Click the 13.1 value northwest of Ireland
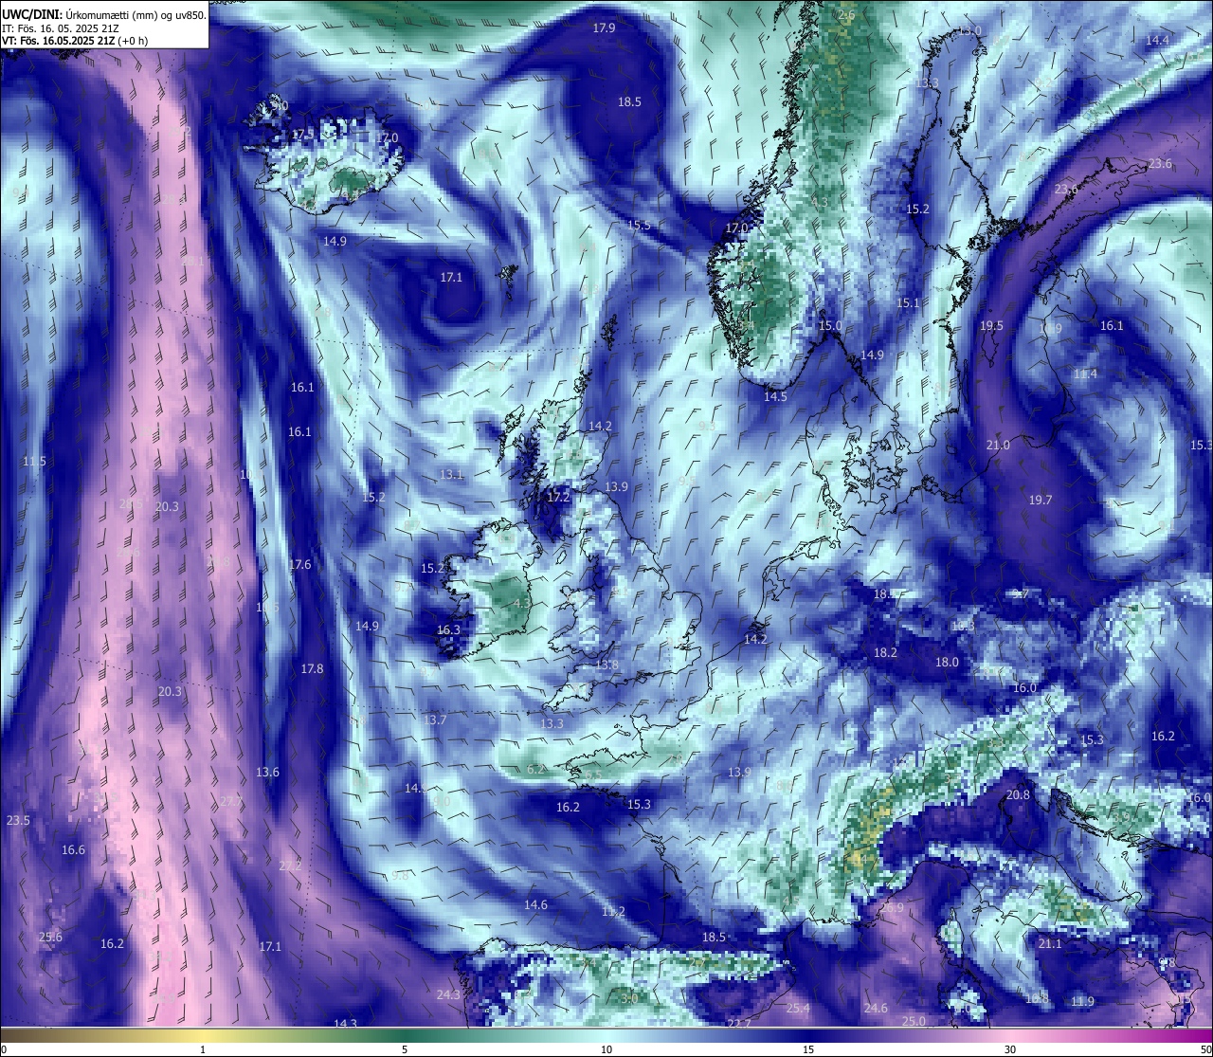 (452, 475)
